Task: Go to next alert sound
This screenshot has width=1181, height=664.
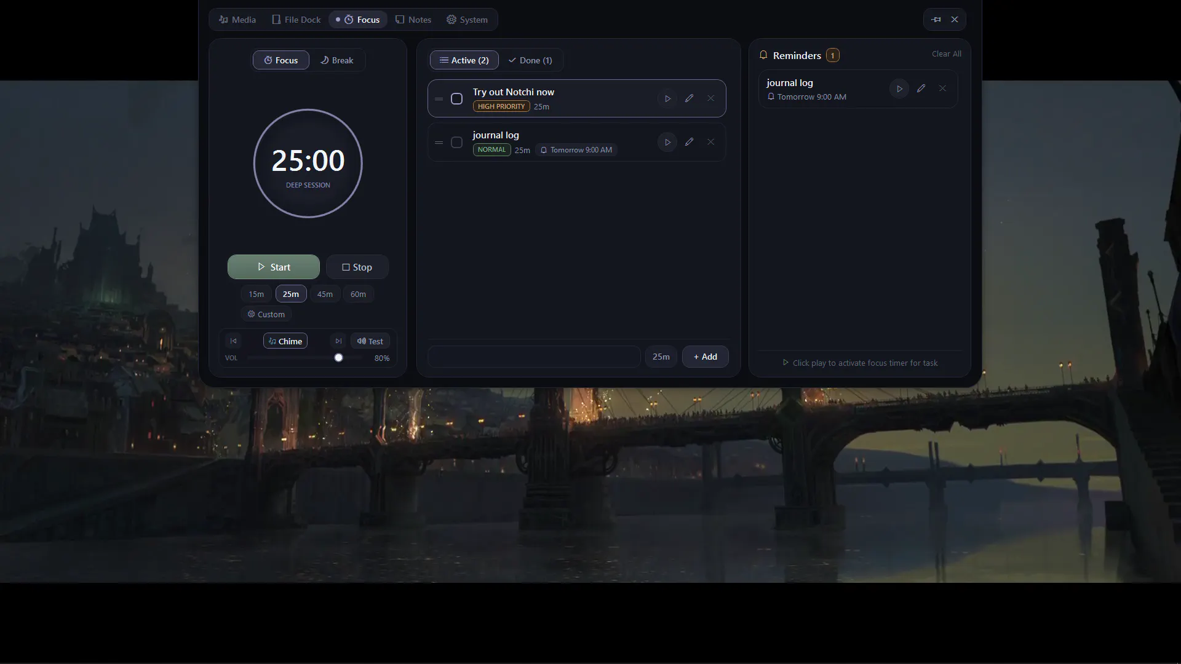Action: (338, 341)
